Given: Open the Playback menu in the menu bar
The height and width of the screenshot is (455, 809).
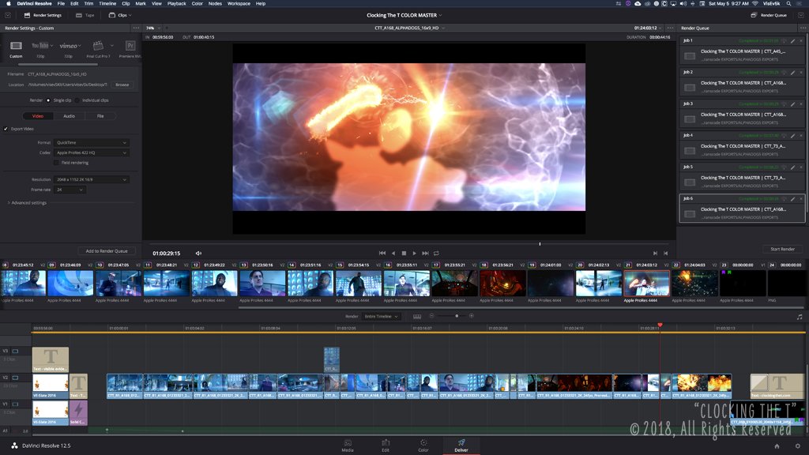Looking at the screenshot, I should [176, 4].
